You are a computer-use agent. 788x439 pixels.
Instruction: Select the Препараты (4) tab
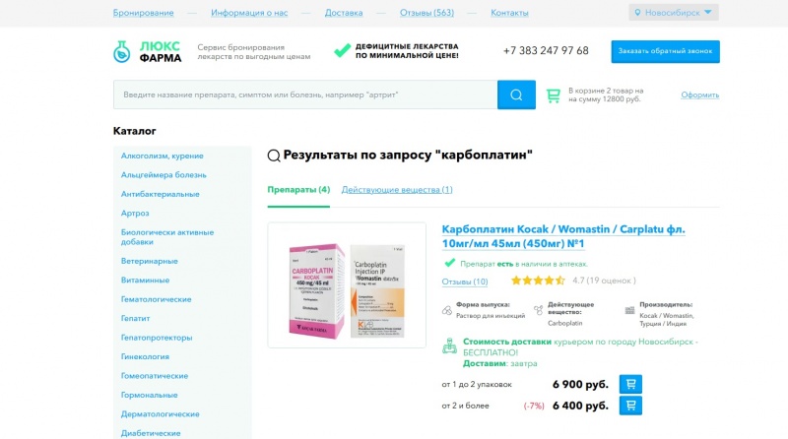click(298, 190)
